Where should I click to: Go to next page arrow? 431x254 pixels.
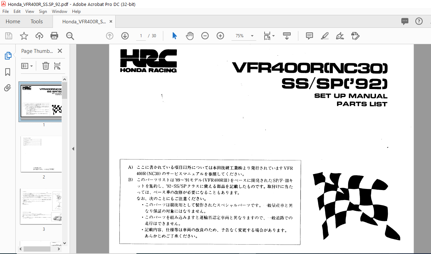[x=125, y=36]
